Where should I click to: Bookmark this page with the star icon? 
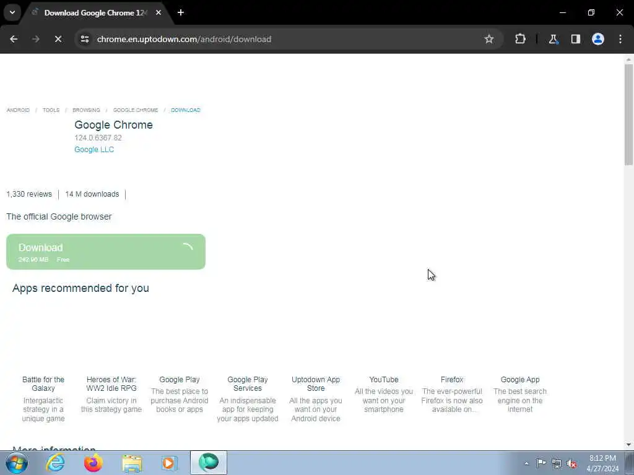point(489,39)
